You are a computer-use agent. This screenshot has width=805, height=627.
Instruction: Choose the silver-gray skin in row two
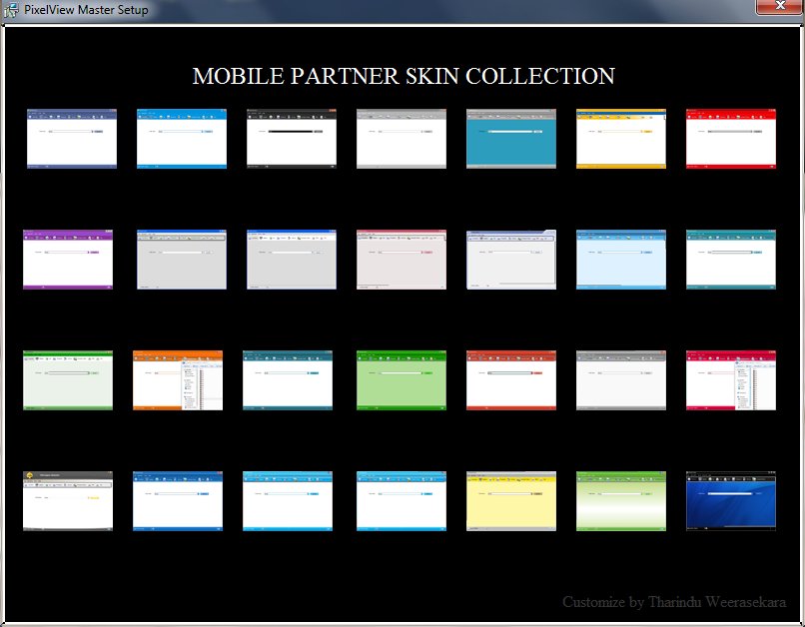tap(181, 259)
